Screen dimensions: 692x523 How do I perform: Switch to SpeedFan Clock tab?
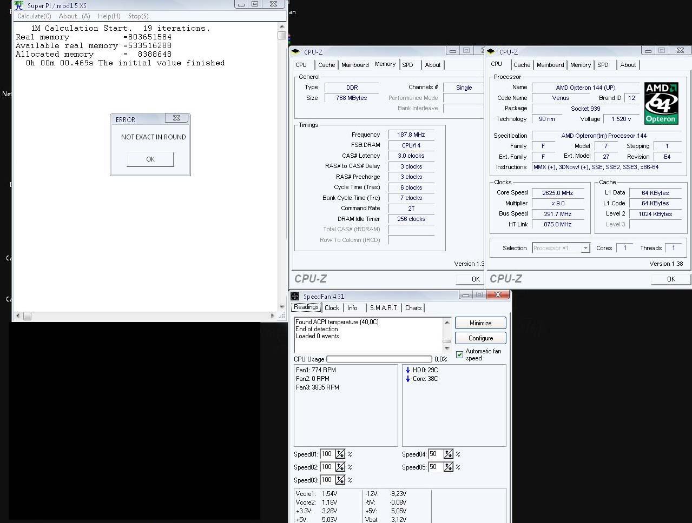tap(332, 308)
